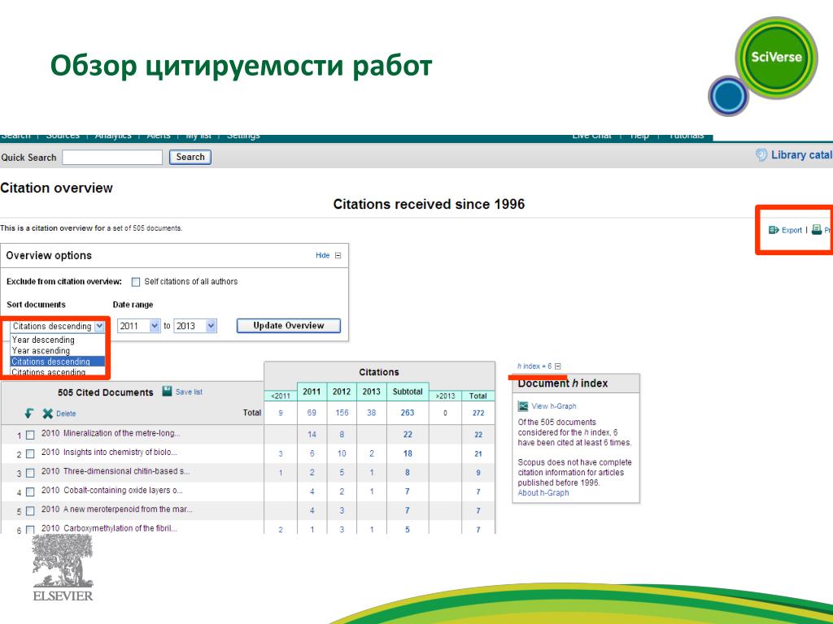This screenshot has height=624, width=833.
Task: Click the Subtotal column header
Action: point(408,392)
